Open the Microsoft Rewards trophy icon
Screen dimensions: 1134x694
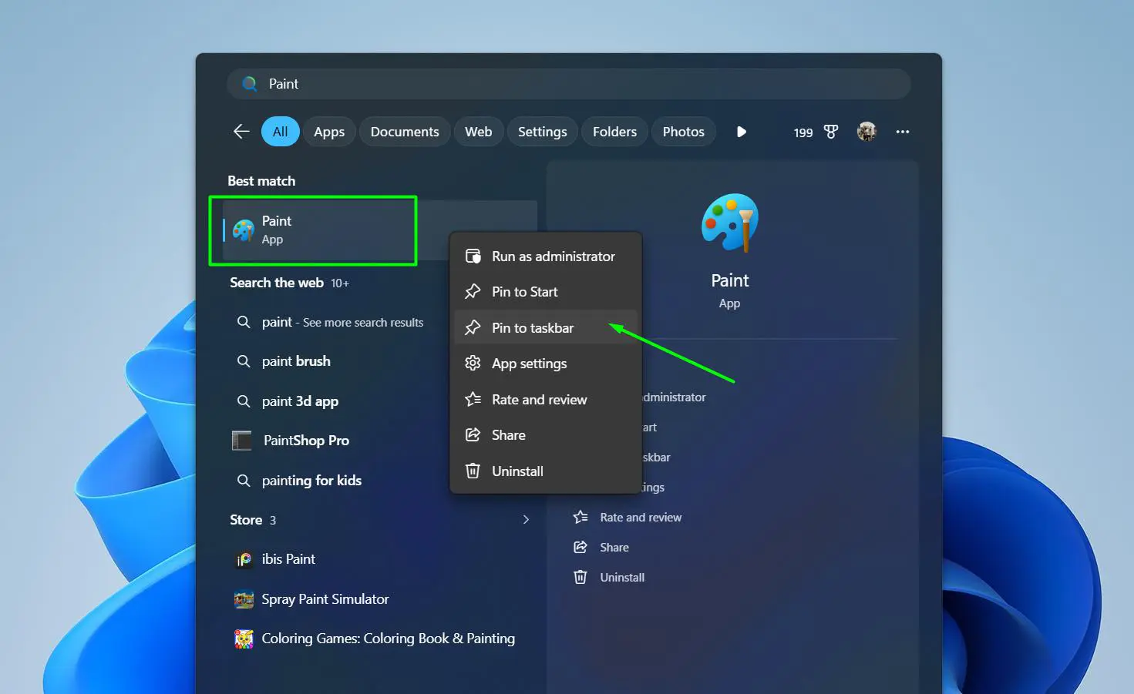pyautogui.click(x=830, y=132)
